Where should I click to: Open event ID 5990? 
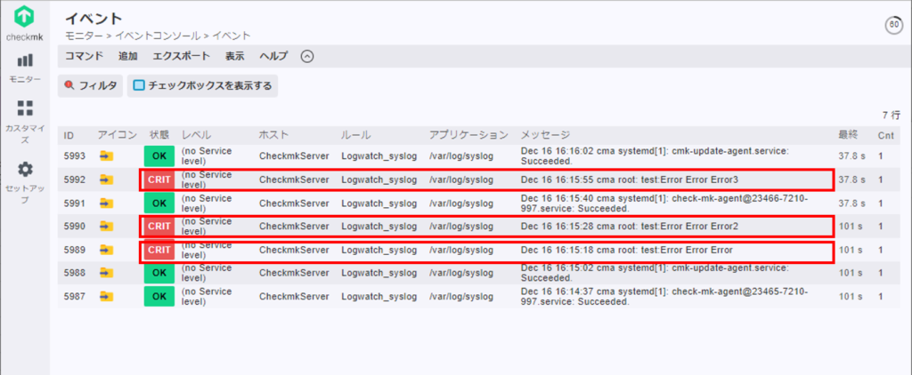(75, 227)
